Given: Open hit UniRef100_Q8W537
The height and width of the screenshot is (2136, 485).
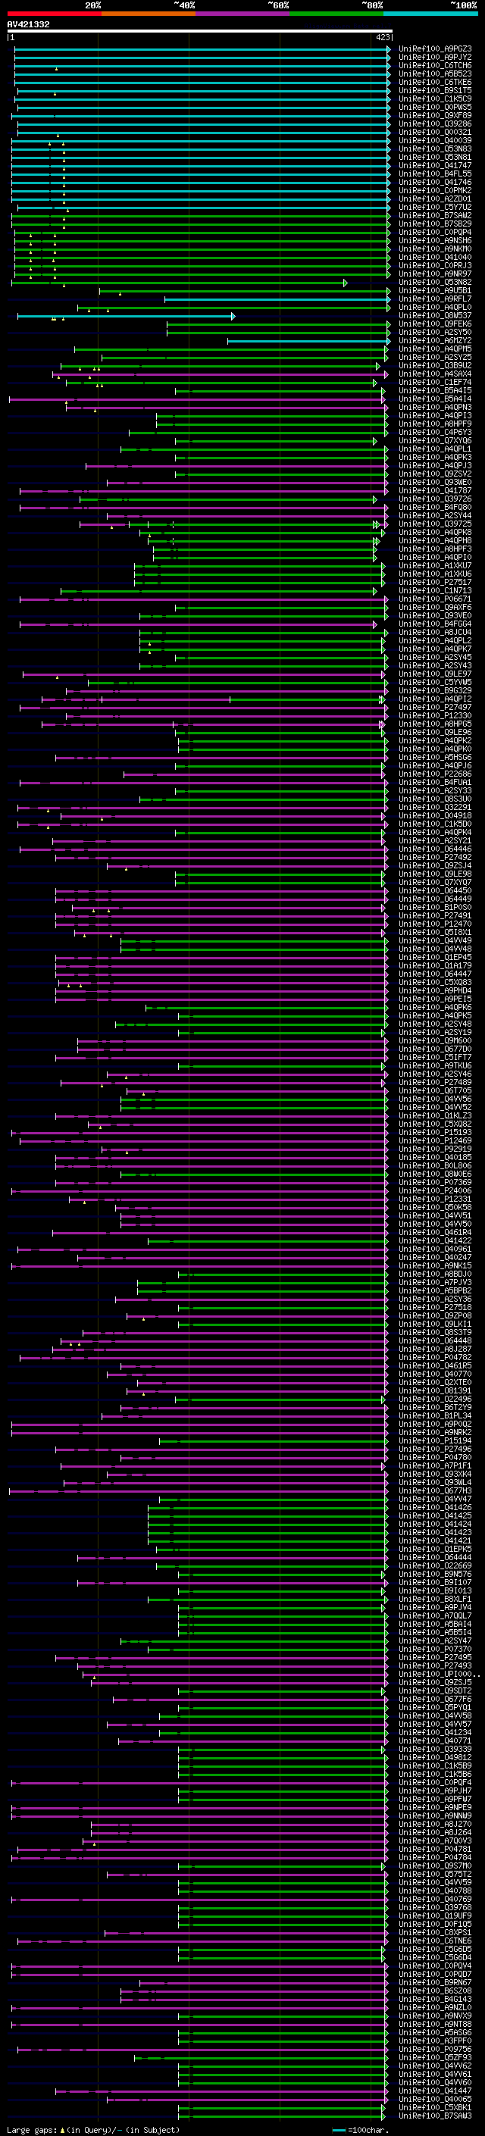Looking at the screenshot, I should (435, 315).
